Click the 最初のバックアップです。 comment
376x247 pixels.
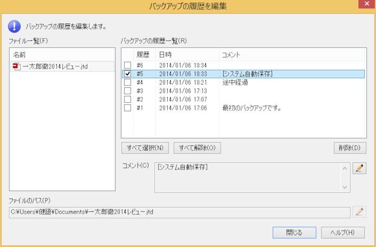[x=251, y=108]
